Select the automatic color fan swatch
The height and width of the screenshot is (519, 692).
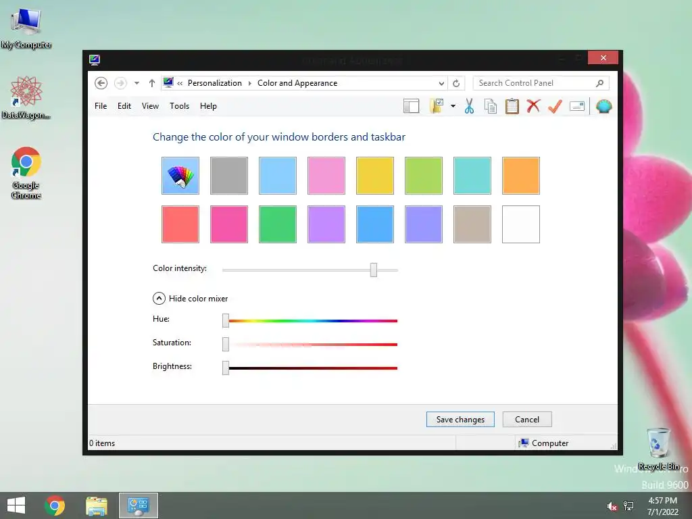180,176
